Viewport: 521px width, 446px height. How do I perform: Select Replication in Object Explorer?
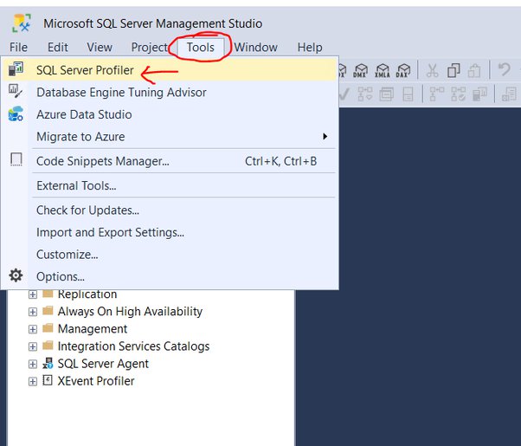(87, 294)
